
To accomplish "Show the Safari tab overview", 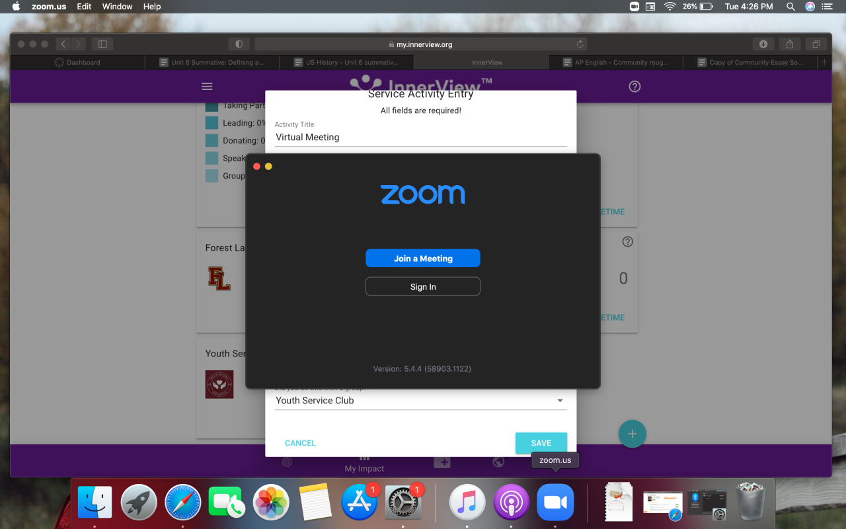I will point(816,44).
